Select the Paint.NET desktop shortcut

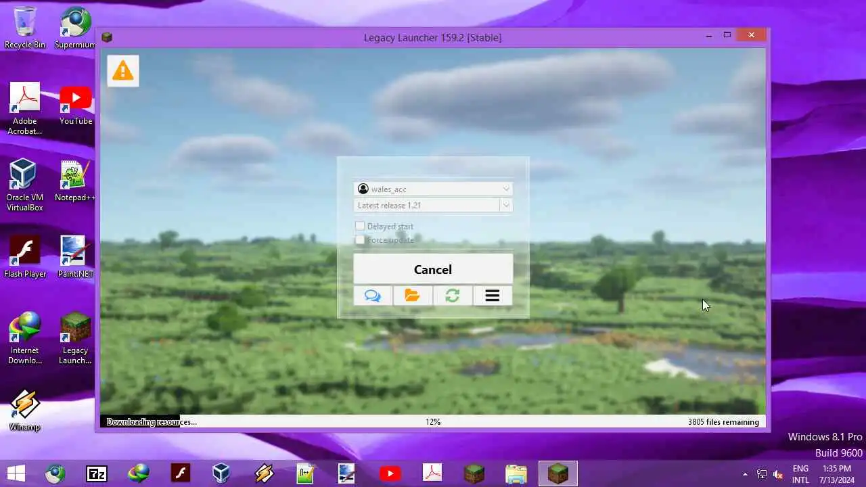pos(75,258)
